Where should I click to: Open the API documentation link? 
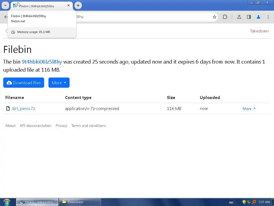point(36,126)
